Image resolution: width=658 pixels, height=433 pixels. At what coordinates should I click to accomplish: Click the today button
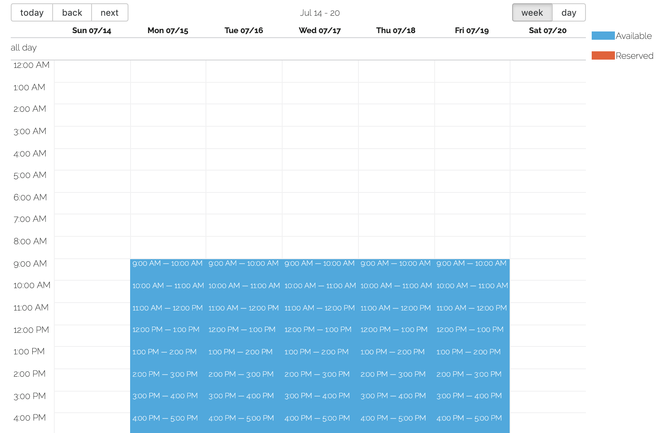point(32,13)
